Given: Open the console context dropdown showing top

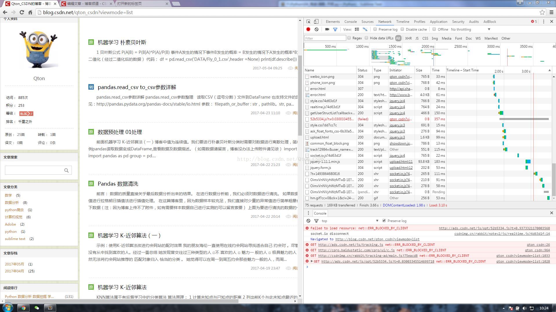Looking at the screenshot, I should [x=350, y=221].
